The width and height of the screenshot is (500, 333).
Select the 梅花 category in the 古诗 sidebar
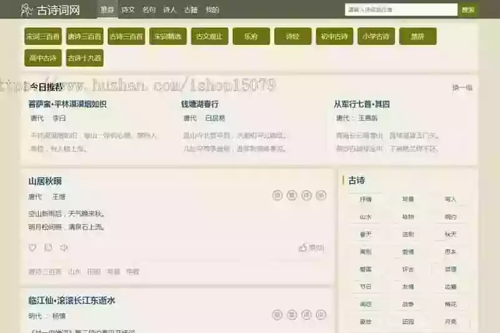451,304
